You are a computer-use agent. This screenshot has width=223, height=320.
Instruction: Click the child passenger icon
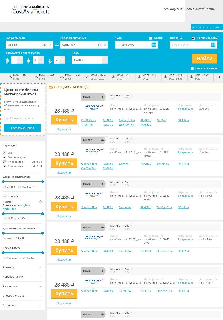point(28,61)
